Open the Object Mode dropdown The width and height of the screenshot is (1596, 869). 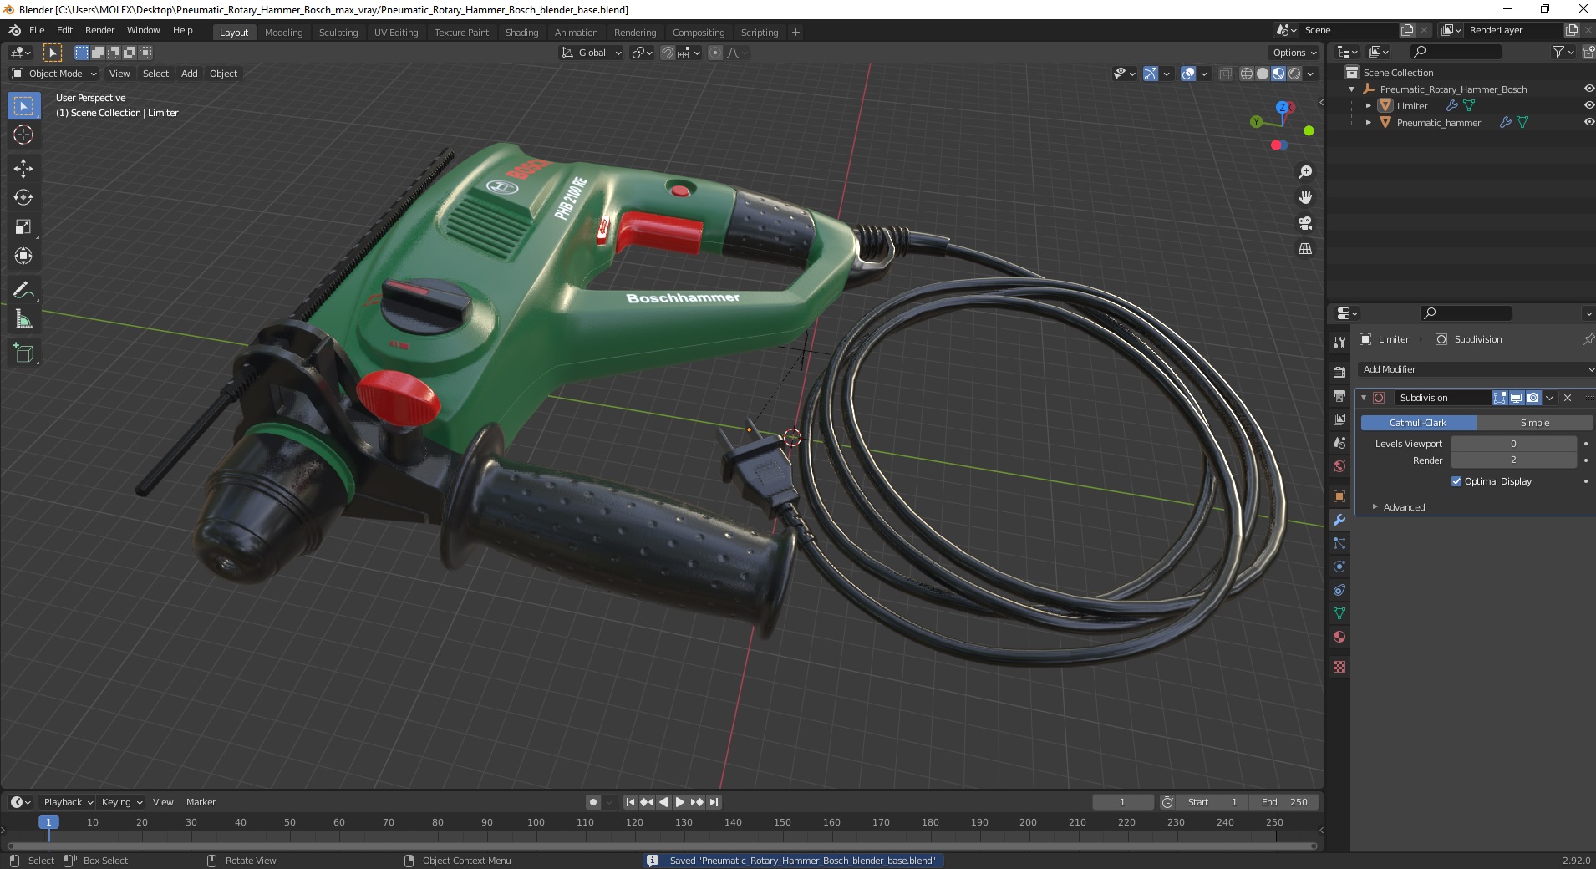[55, 74]
